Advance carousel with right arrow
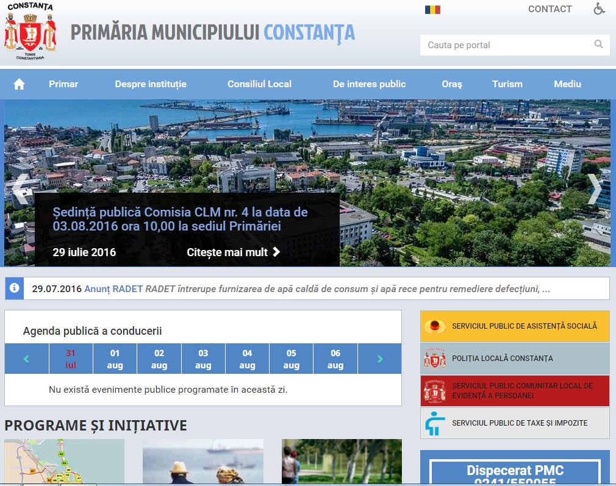 (595, 189)
